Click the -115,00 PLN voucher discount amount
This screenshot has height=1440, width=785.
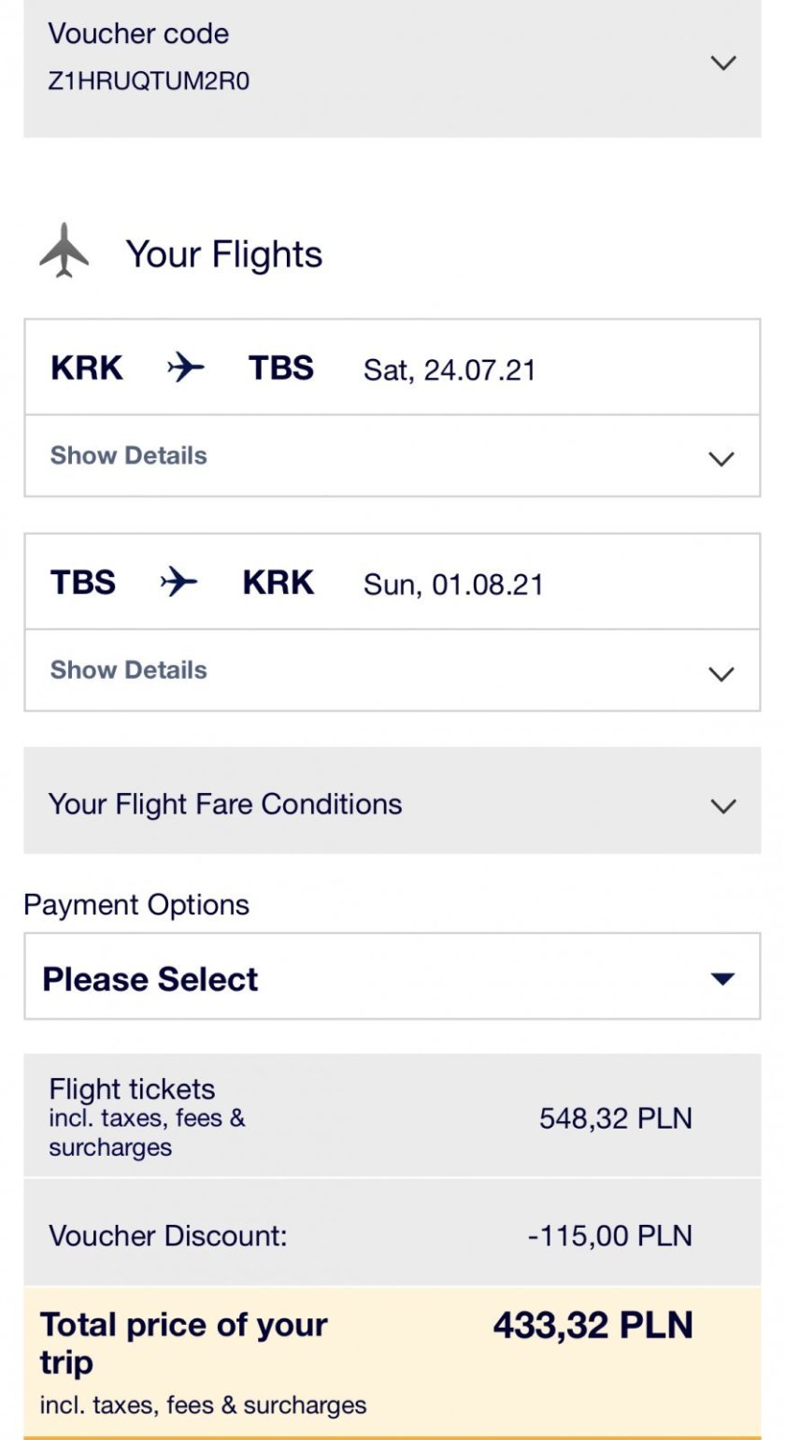(x=610, y=1235)
